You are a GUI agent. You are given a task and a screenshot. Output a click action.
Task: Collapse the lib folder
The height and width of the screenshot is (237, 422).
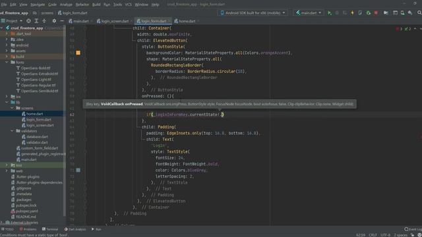click(7, 102)
